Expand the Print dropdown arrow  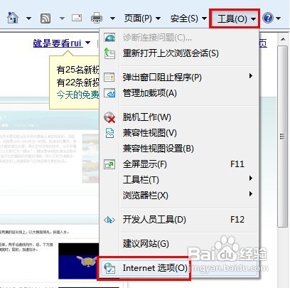point(112,18)
